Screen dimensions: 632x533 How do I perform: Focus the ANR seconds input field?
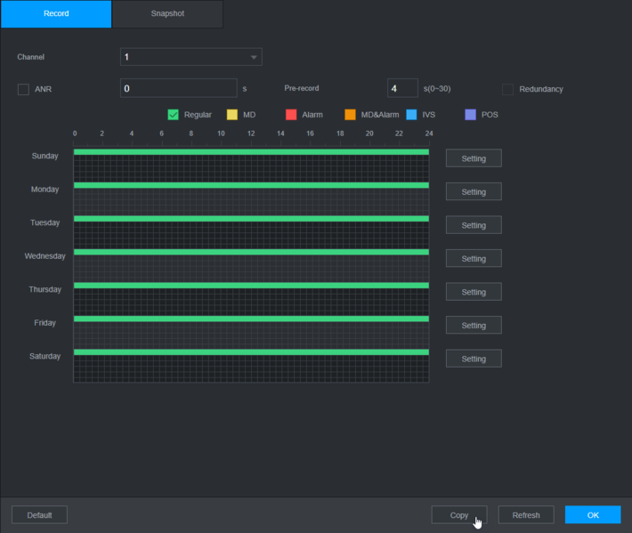[x=179, y=88]
